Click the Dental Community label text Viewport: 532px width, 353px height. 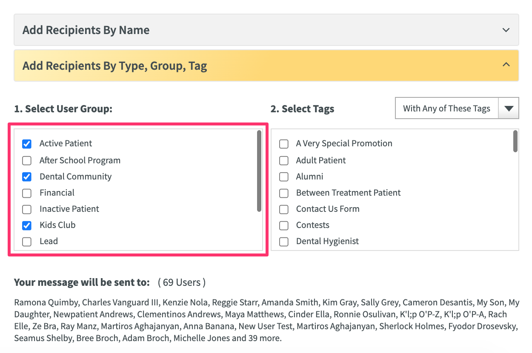[x=76, y=176]
